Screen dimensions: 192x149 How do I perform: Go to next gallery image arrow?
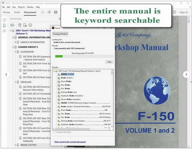(x=186, y=74)
